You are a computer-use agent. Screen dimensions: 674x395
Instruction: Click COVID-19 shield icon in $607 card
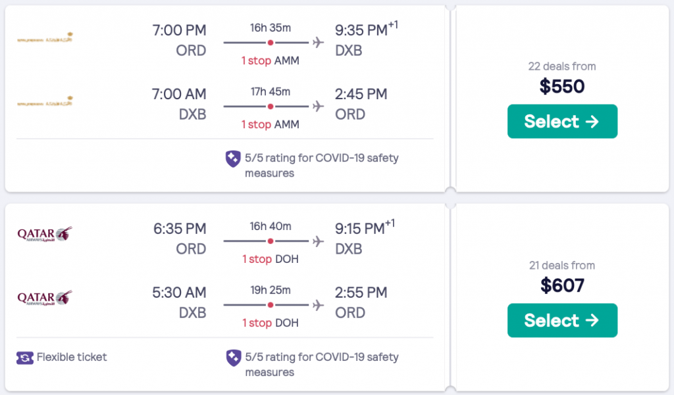233,358
